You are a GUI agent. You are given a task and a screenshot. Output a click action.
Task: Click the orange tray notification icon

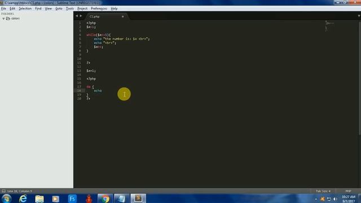point(322,199)
